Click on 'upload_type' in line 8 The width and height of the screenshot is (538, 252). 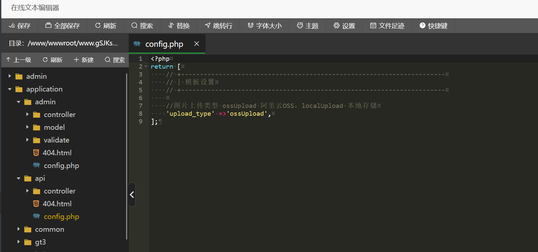pos(190,114)
